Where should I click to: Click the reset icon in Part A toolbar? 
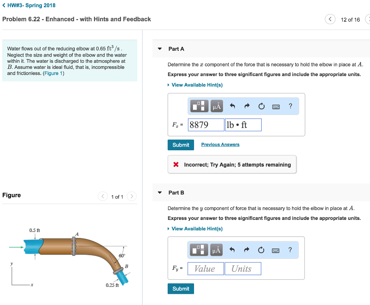tap(261, 106)
